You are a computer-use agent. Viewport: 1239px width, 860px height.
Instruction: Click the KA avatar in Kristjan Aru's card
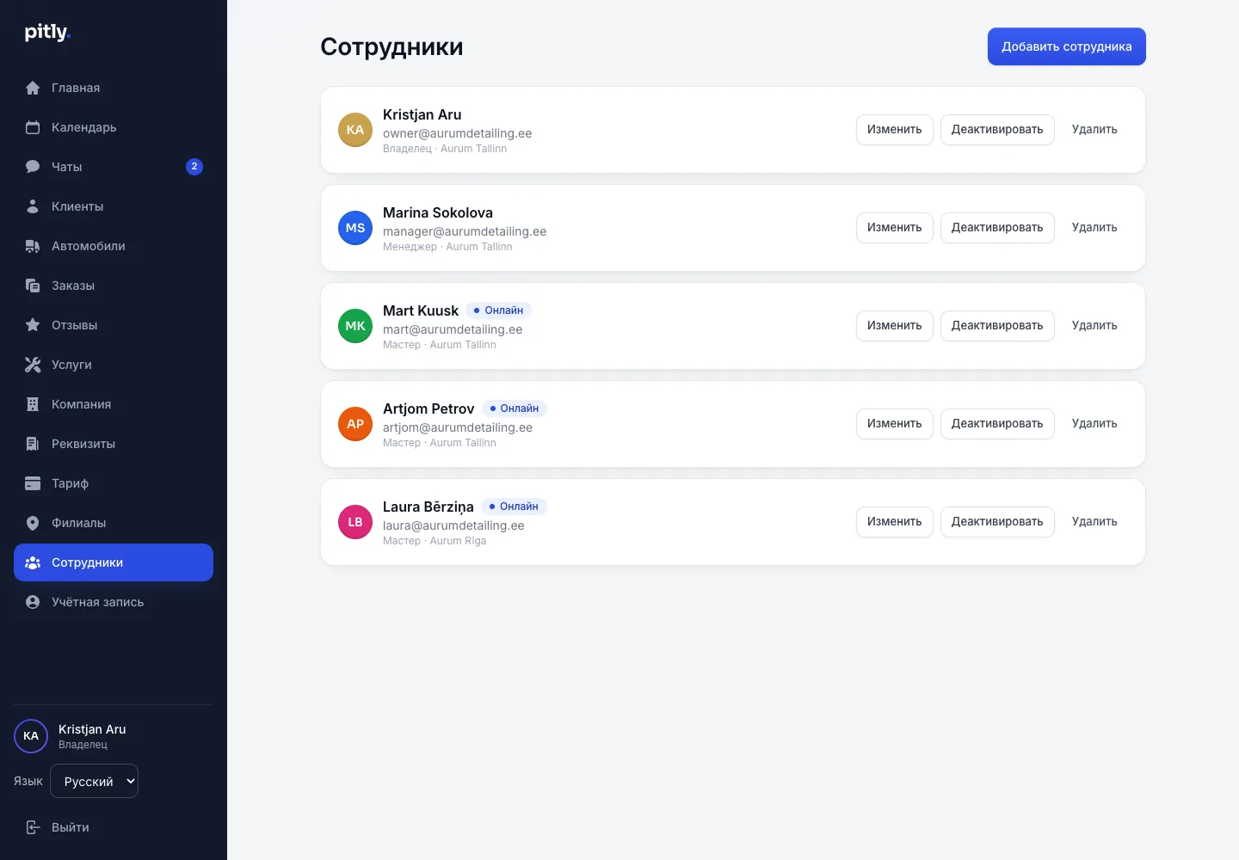tap(355, 130)
